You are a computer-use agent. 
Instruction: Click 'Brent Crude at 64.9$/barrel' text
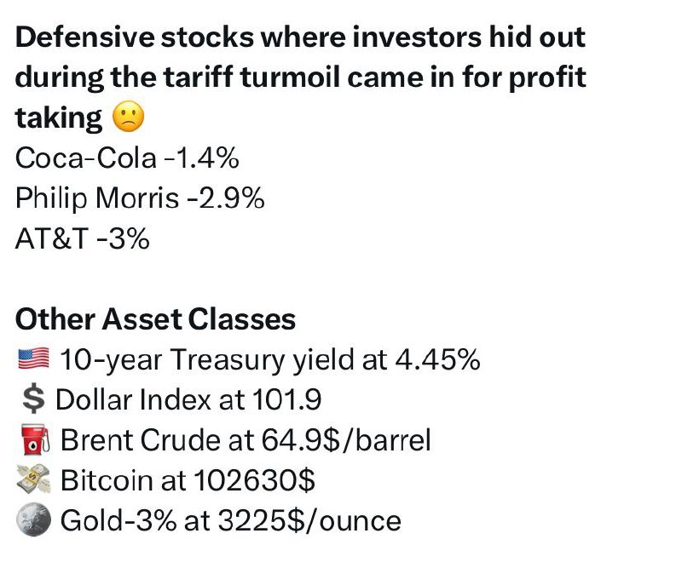tap(246, 440)
